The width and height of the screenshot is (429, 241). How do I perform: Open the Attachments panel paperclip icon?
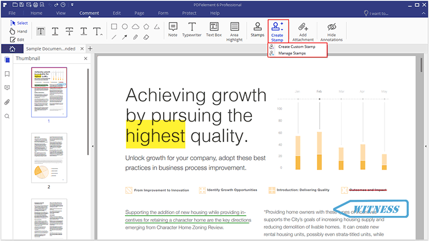7,102
